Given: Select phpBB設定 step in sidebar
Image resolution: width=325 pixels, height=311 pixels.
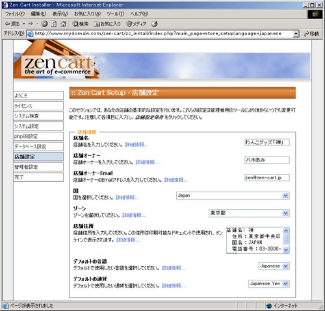Looking at the screenshot, I should click(x=38, y=136).
